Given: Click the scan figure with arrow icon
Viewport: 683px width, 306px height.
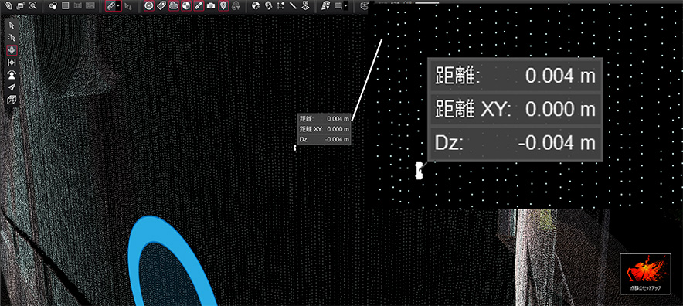Looking at the screenshot, I should [x=326, y=6].
